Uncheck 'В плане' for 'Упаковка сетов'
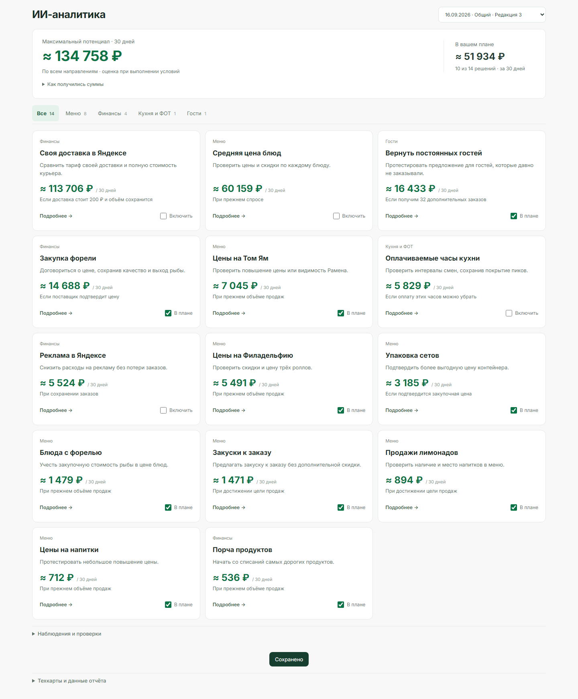The height and width of the screenshot is (699, 578). 514,410
